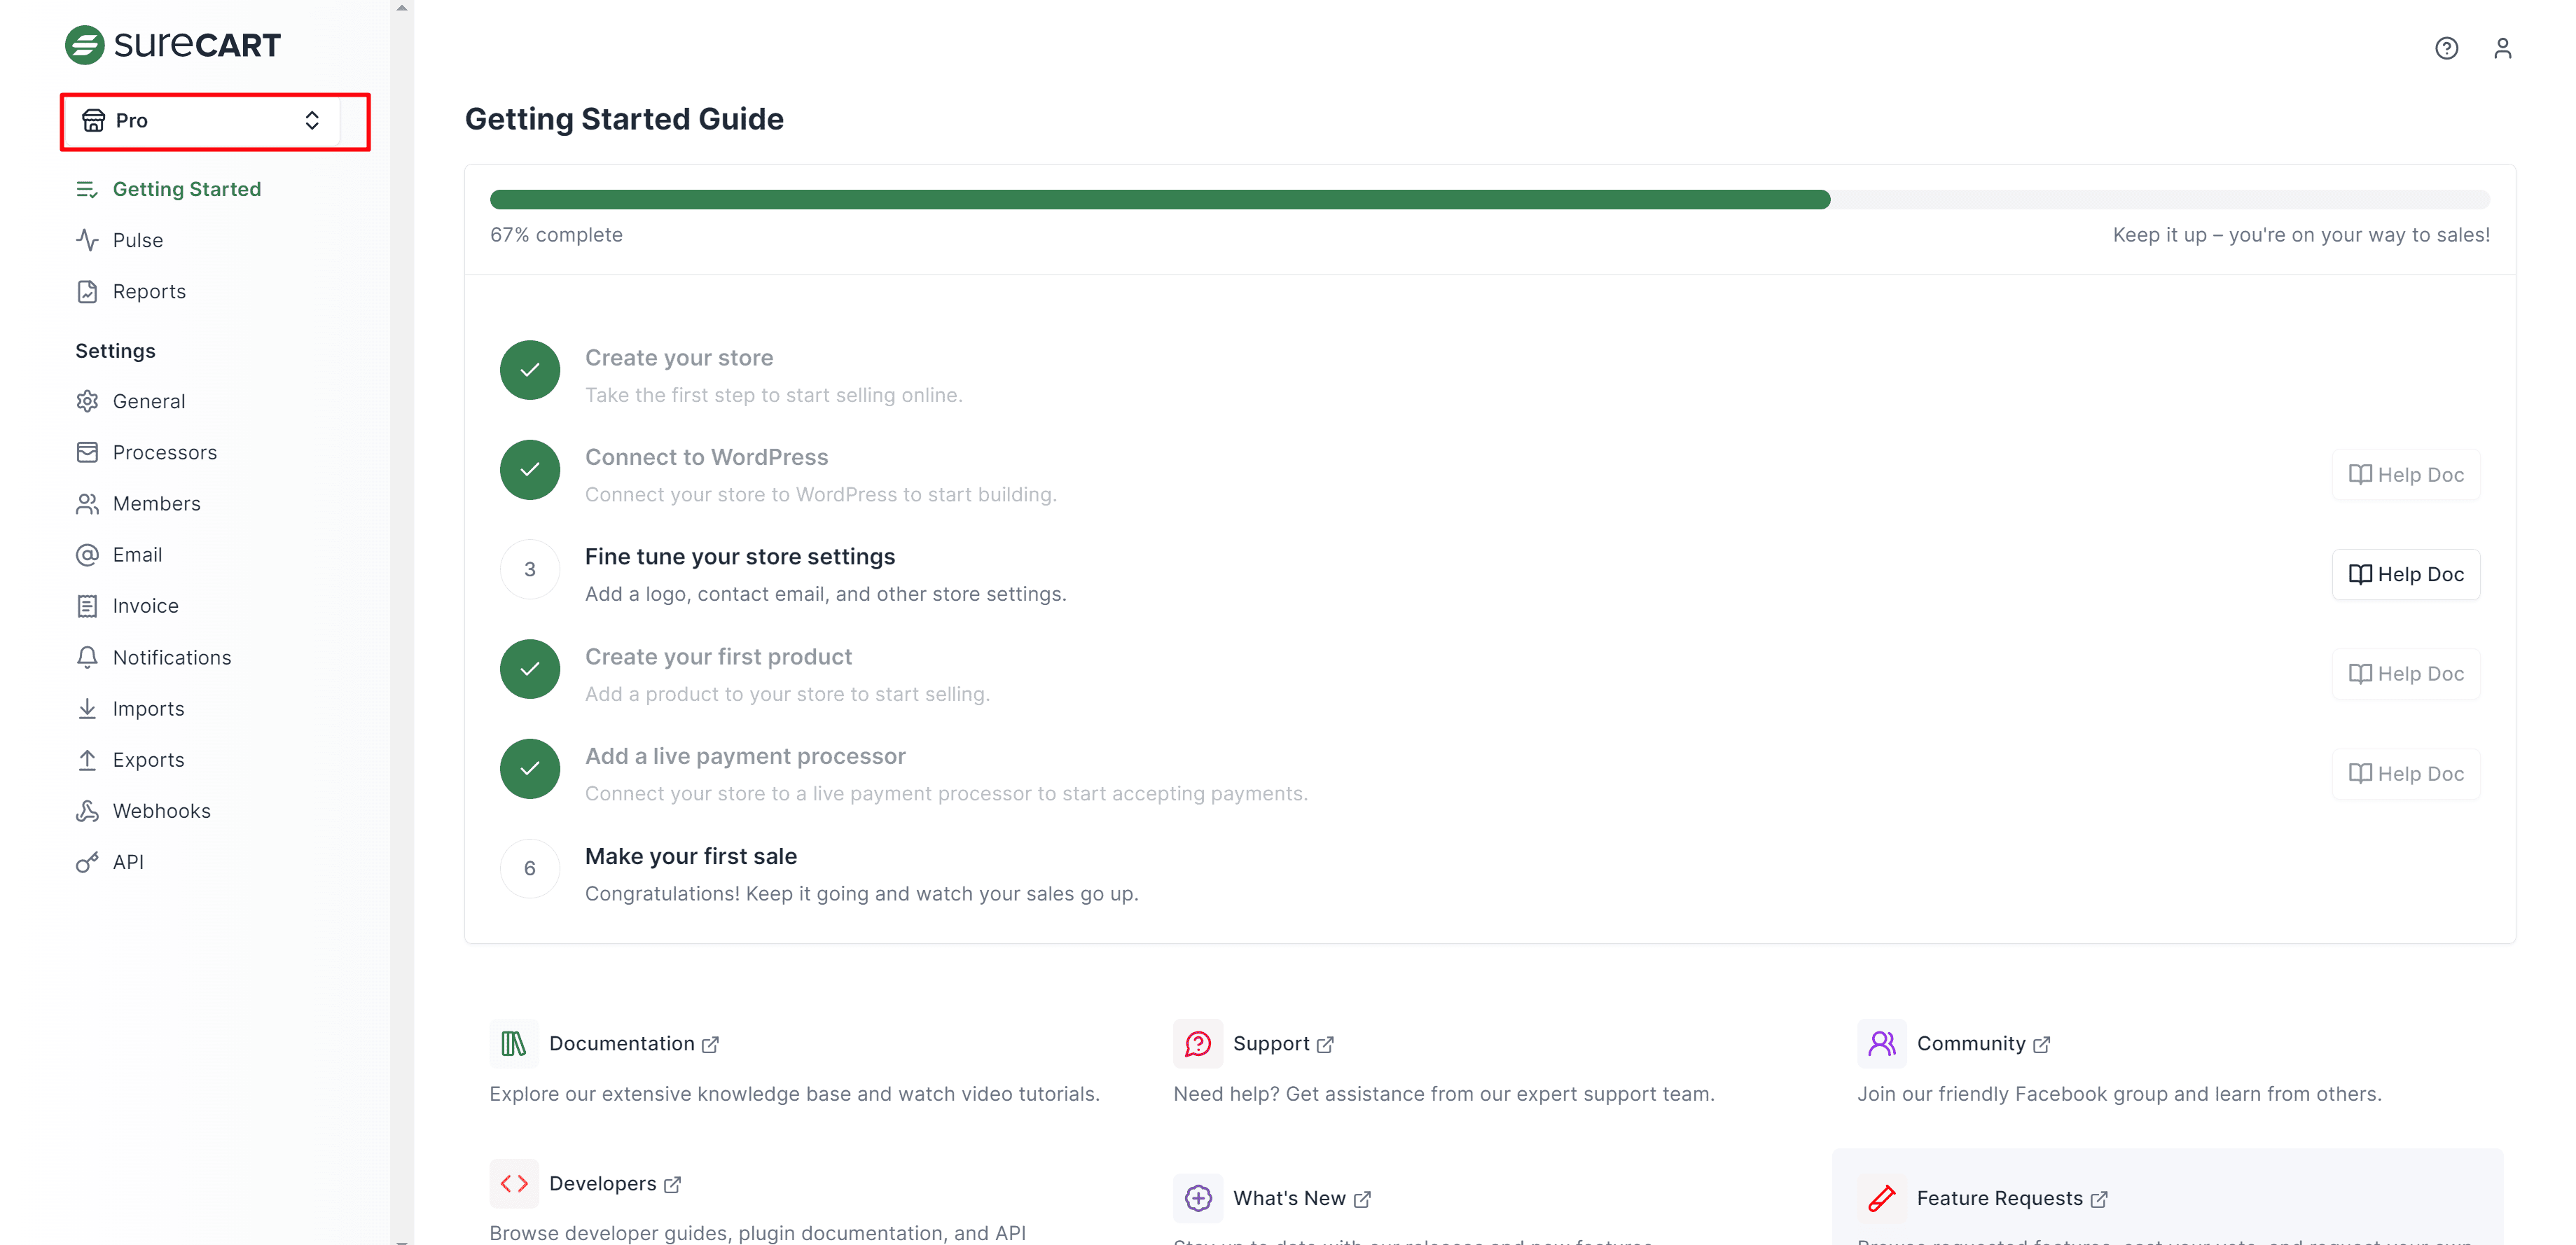Click the Support chat bubble icon
Viewport: 2576px width, 1245px height.
[x=1197, y=1043]
